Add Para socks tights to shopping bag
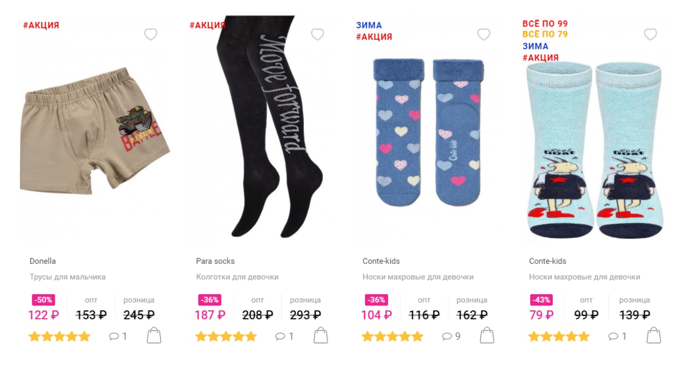This screenshot has width=687, height=380. coord(321,336)
